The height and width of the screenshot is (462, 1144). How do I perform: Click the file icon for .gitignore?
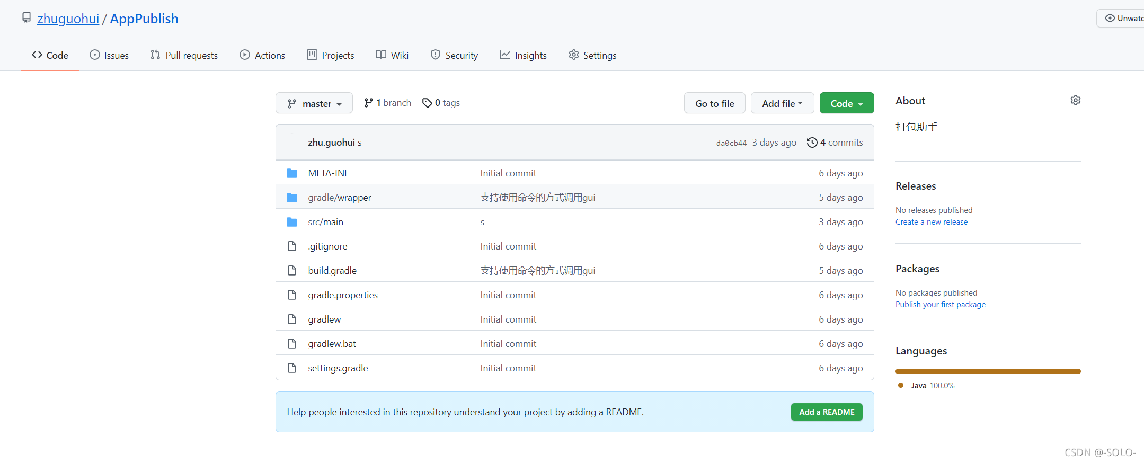click(292, 246)
